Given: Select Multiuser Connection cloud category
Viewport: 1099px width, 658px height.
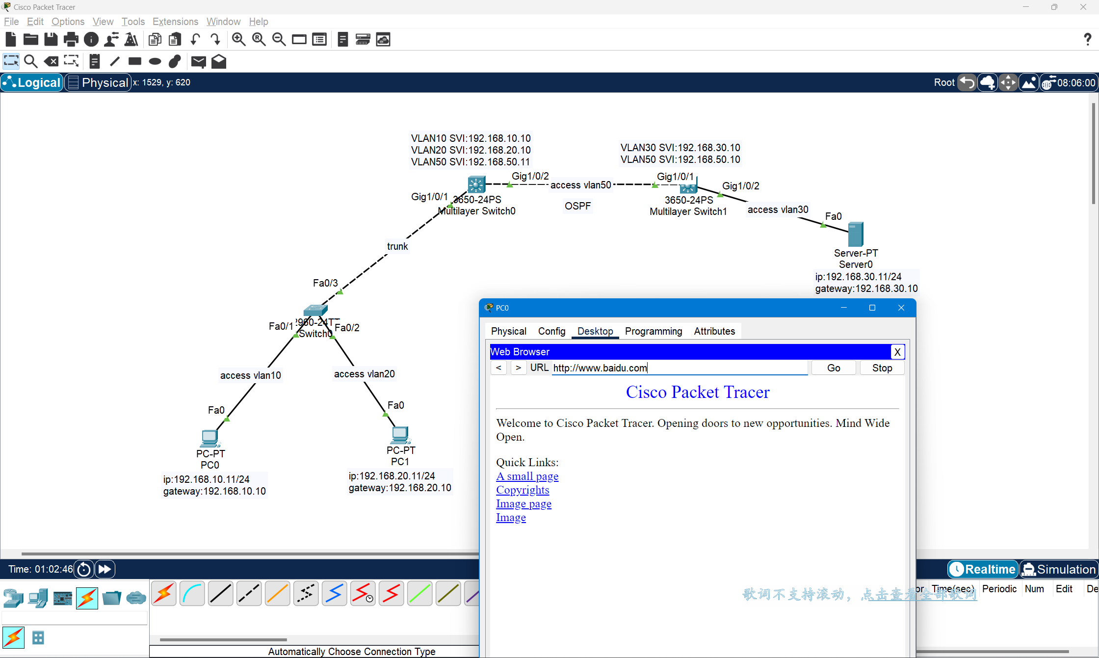Looking at the screenshot, I should (136, 598).
